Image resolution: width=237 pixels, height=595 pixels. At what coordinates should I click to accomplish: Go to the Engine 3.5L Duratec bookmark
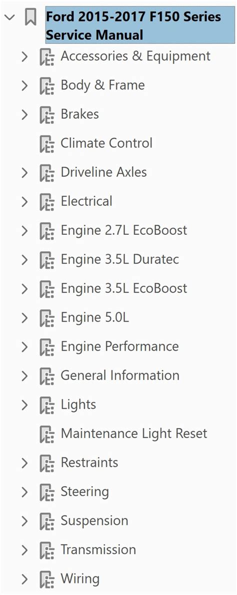[x=120, y=260]
